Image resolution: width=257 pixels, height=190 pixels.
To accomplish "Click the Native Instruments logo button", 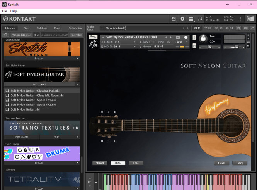I will pyautogui.click(x=250, y=19).
